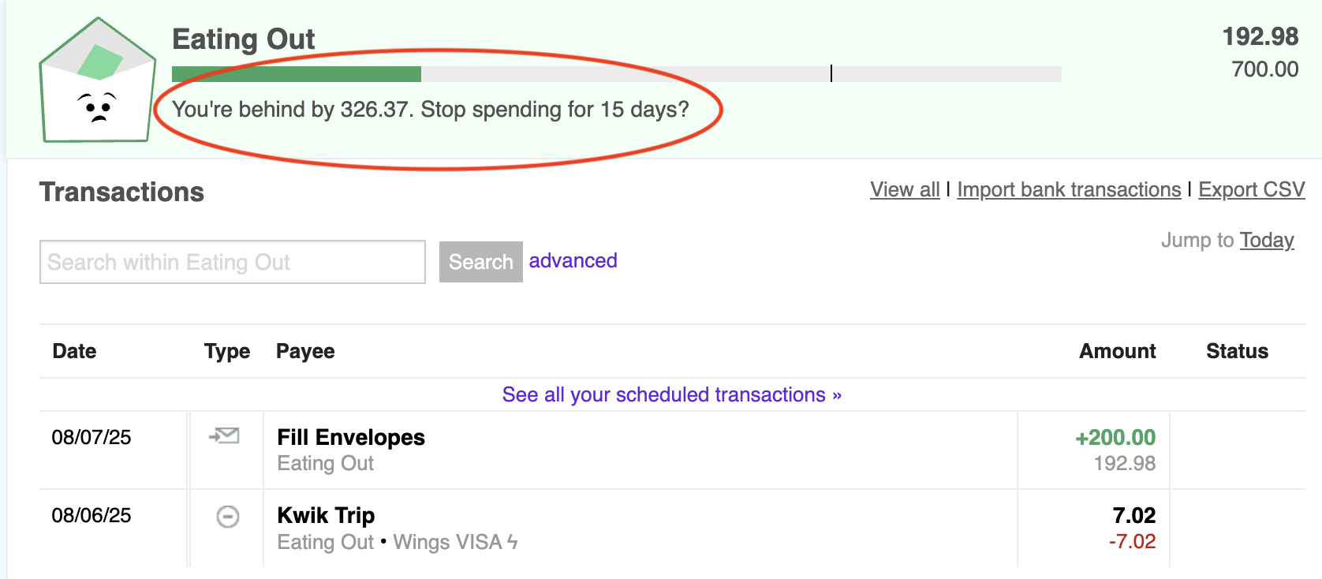
Task: Focus the Search within Eating Out field
Action: click(x=233, y=262)
